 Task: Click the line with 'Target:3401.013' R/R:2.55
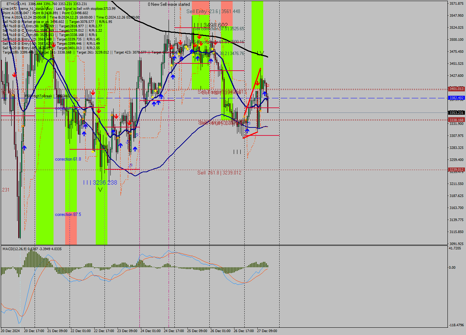tap(51, 48)
